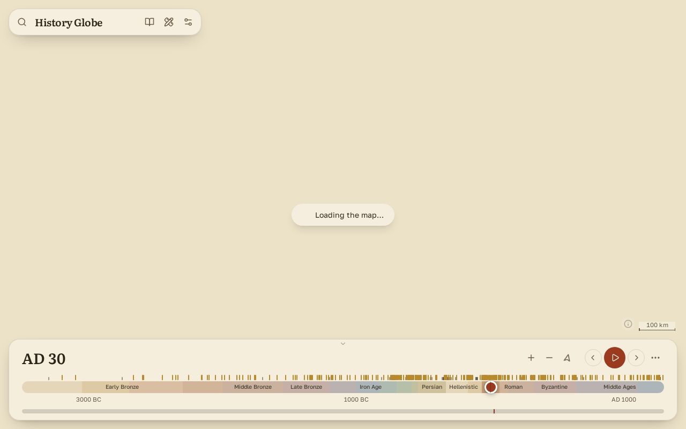The width and height of the screenshot is (686, 429).
Task: Click the 3000 BC axis label
Action: (x=88, y=400)
